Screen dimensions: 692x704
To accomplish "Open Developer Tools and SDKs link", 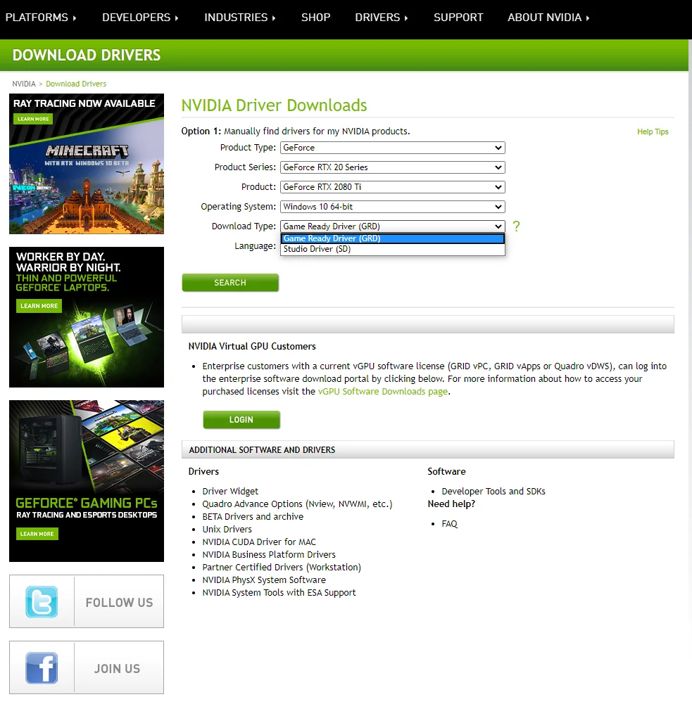I will click(x=493, y=491).
